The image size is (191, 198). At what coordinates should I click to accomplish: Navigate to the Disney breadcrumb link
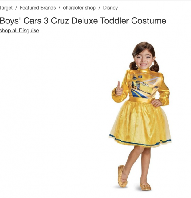point(110,8)
